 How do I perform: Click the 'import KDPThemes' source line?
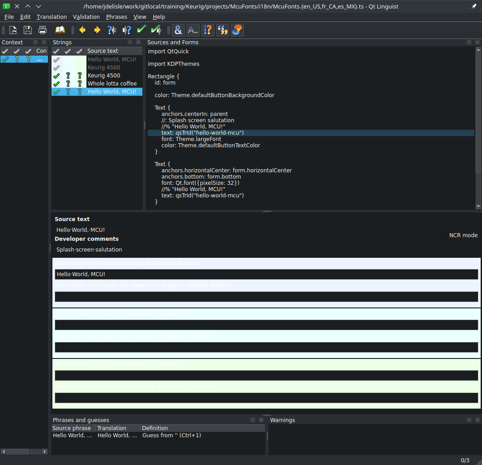(x=173, y=64)
